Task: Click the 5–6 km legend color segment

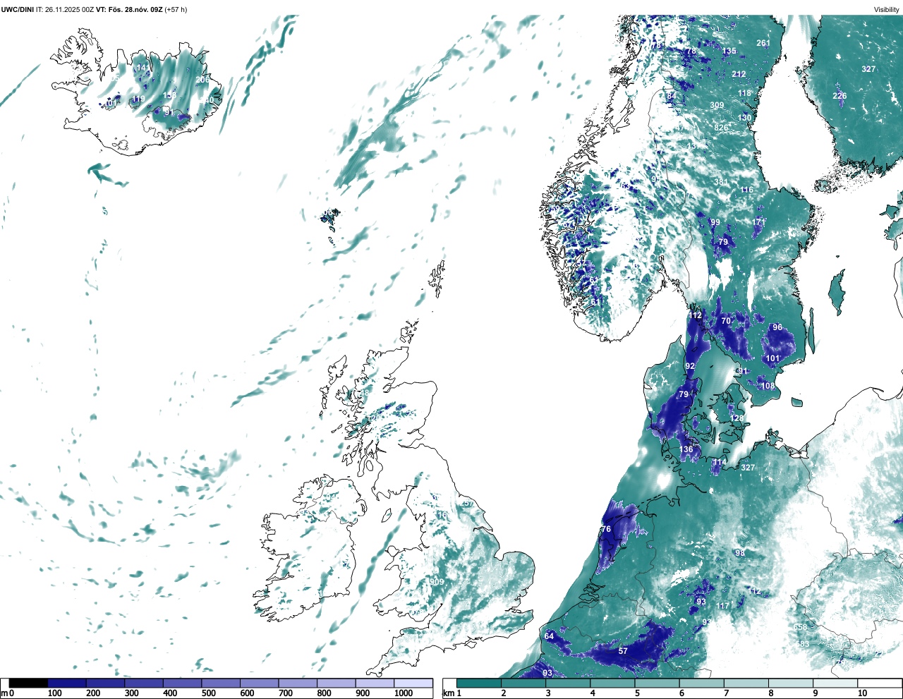Action: pos(657,683)
